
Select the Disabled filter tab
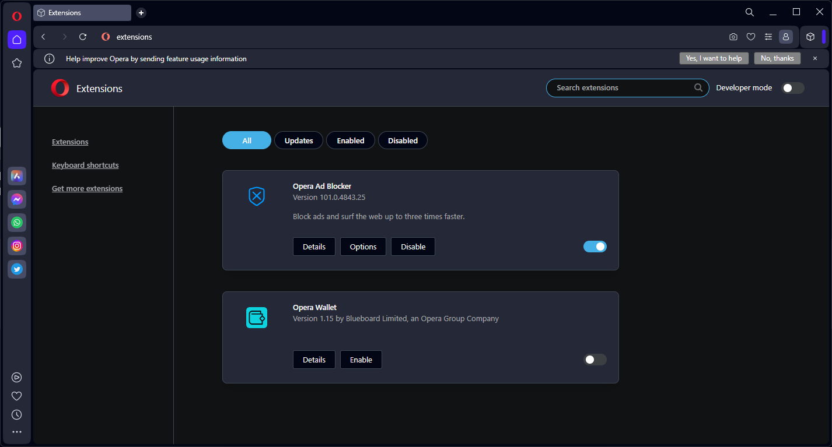(x=403, y=140)
